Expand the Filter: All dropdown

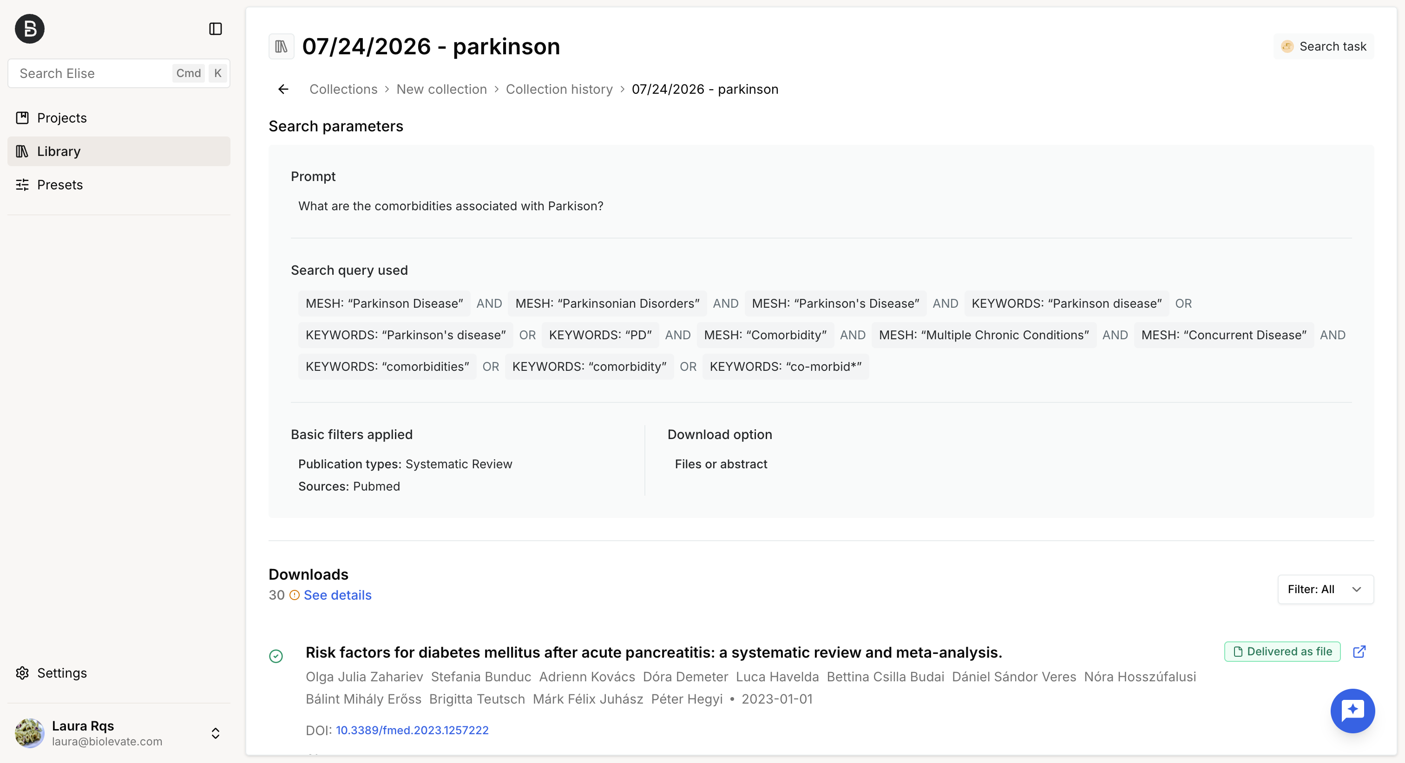pos(1326,589)
